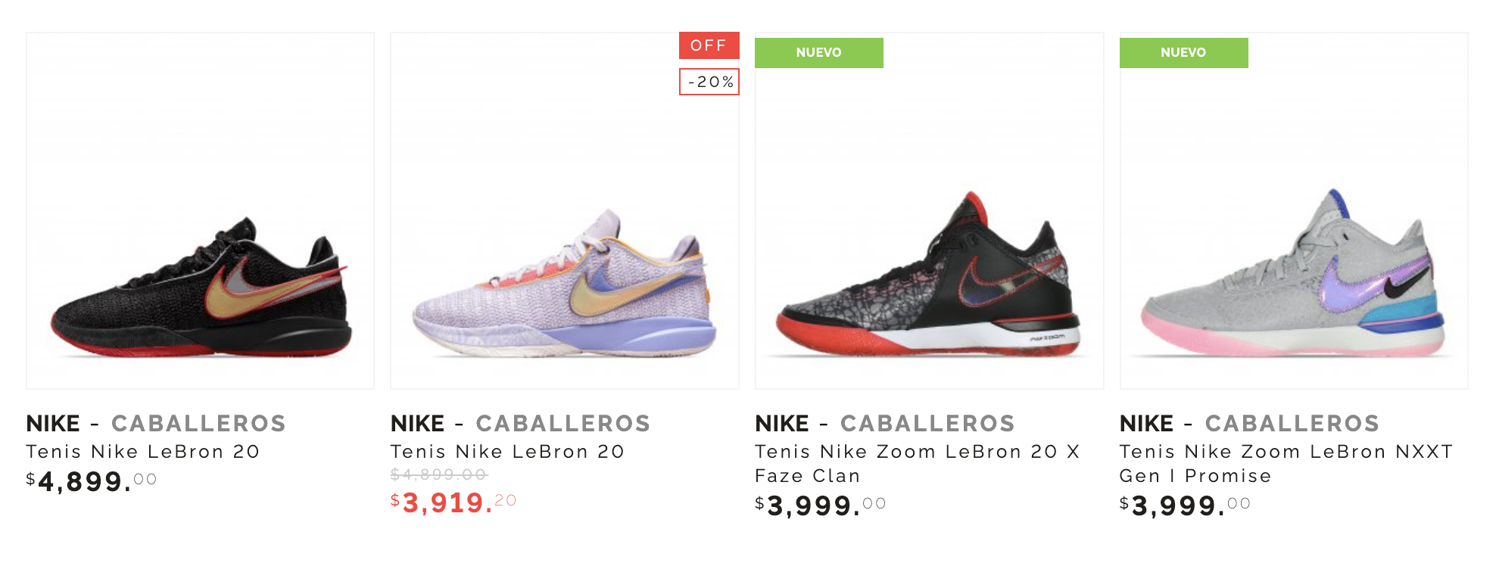Viewport: 1499px width, 563px height.
Task: Open discounted Tenis Nike LeBron 20 title link
Action: [x=507, y=452]
